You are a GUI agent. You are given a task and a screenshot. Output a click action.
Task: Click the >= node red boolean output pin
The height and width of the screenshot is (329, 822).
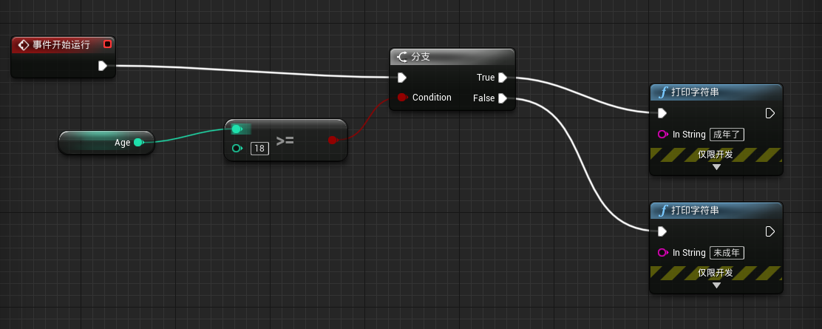[333, 140]
